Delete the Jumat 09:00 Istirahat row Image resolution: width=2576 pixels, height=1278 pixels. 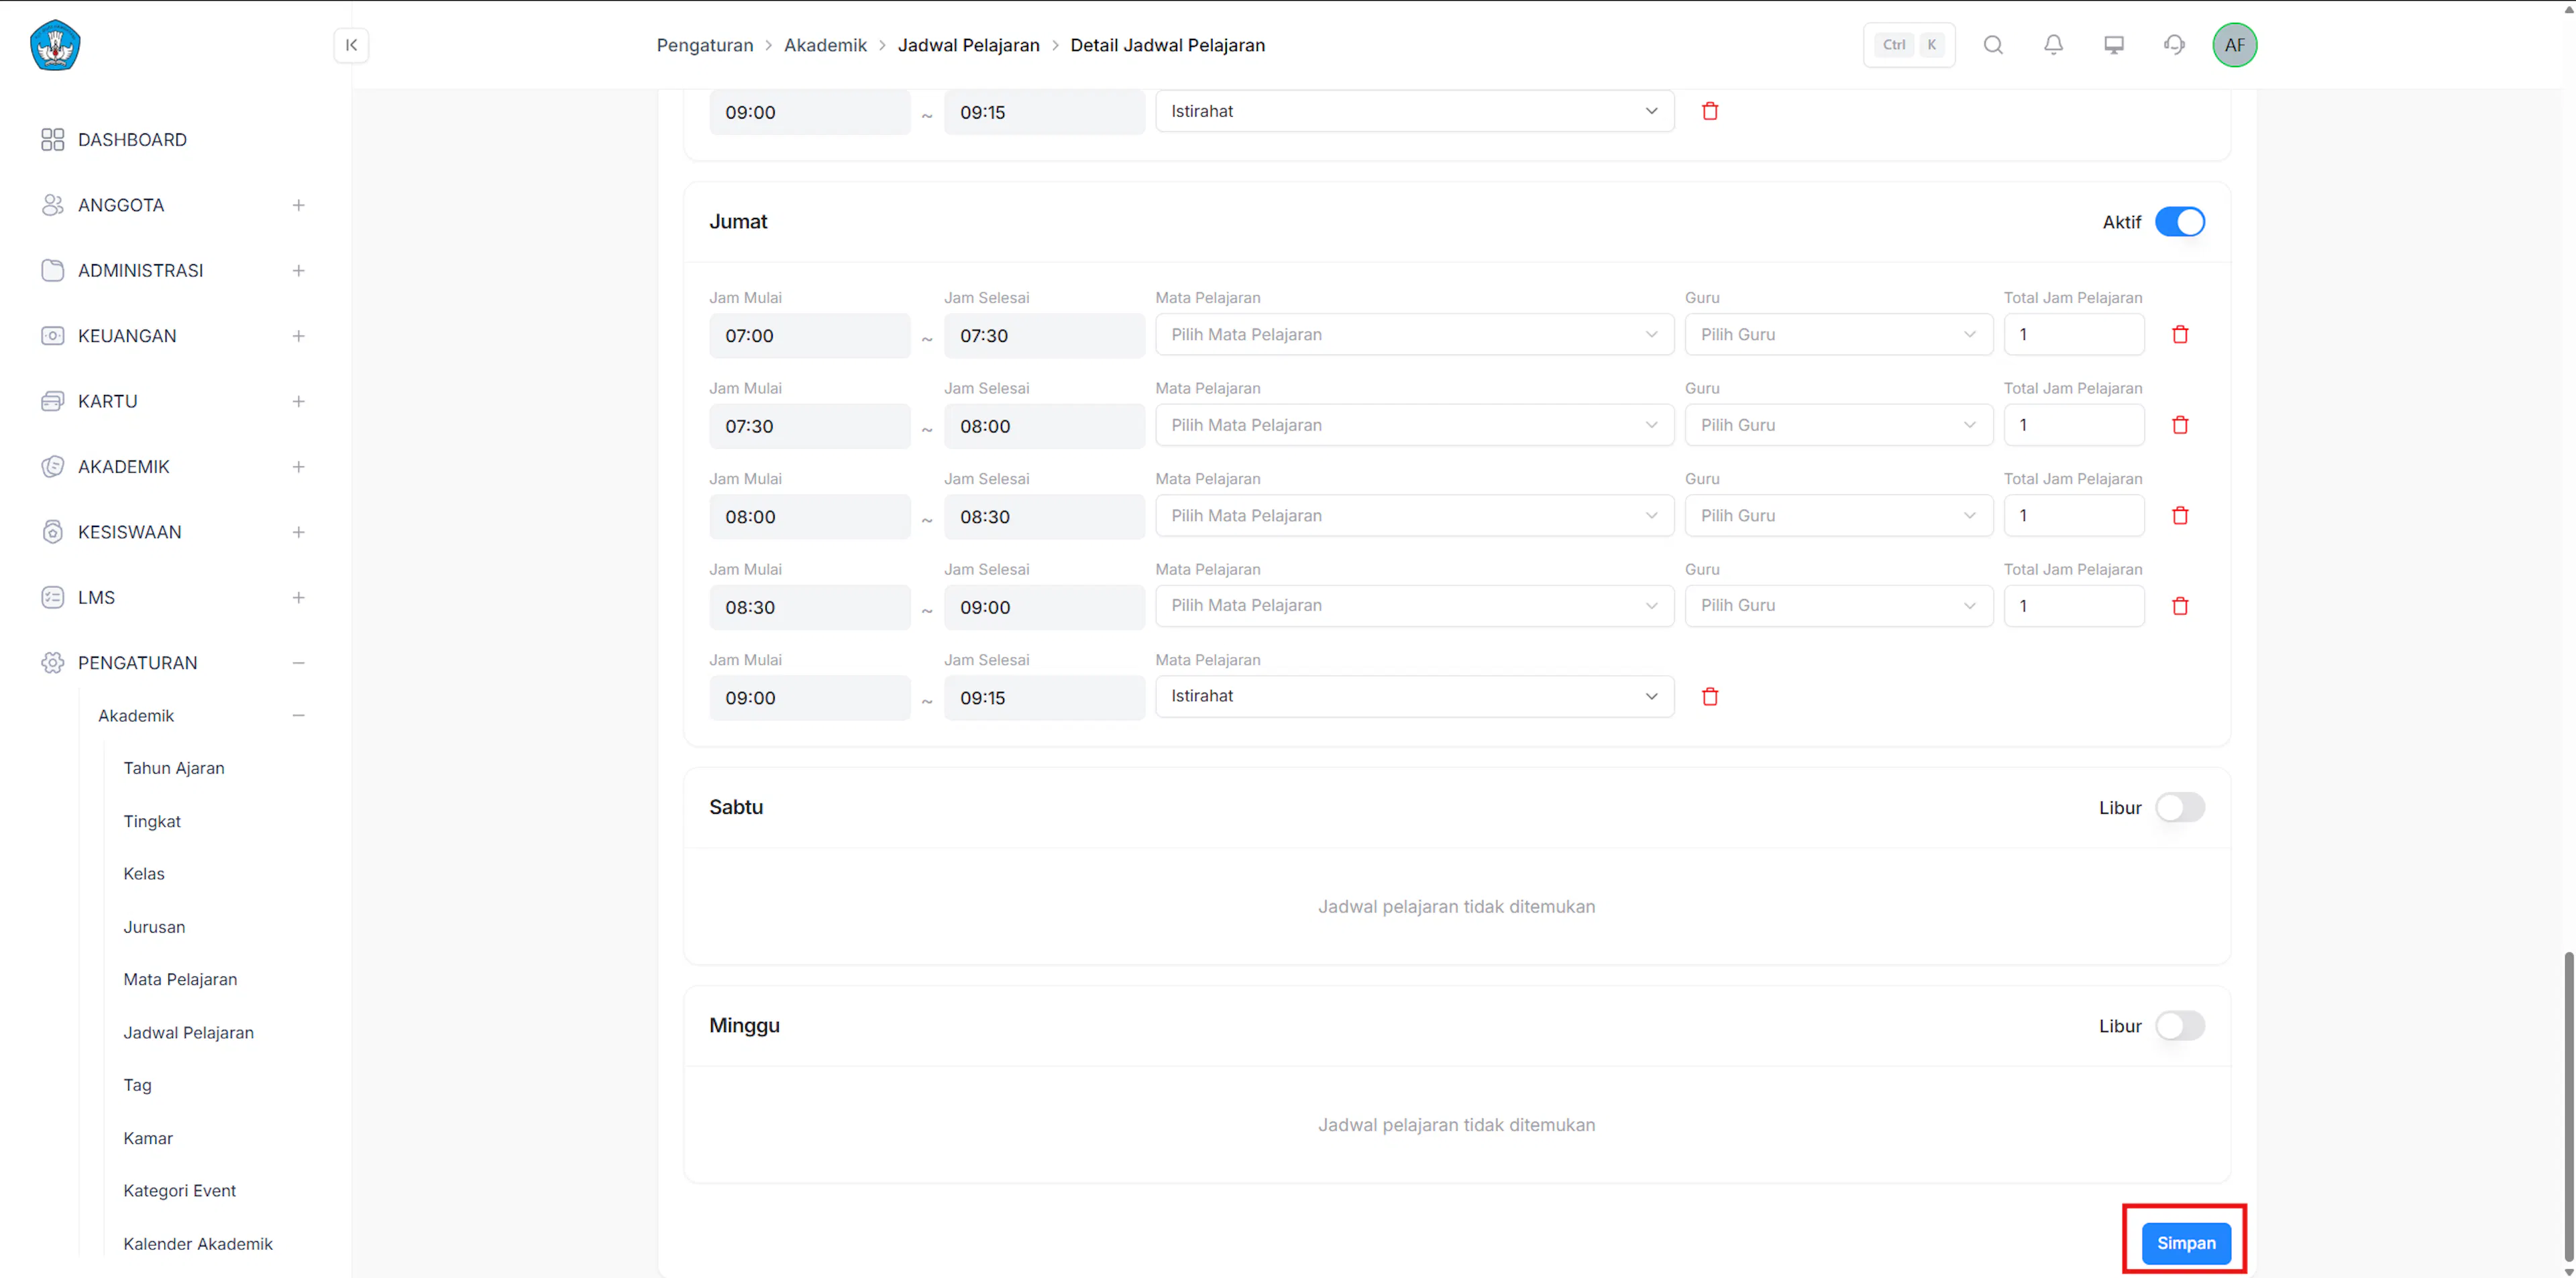(1710, 697)
